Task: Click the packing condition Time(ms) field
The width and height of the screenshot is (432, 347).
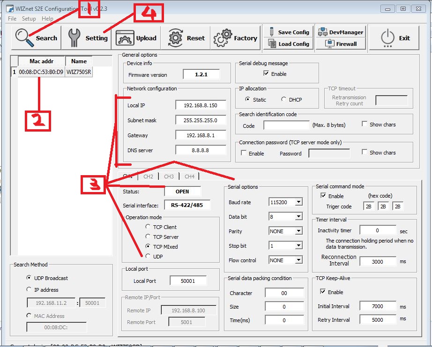Action: pyautogui.click(x=284, y=320)
